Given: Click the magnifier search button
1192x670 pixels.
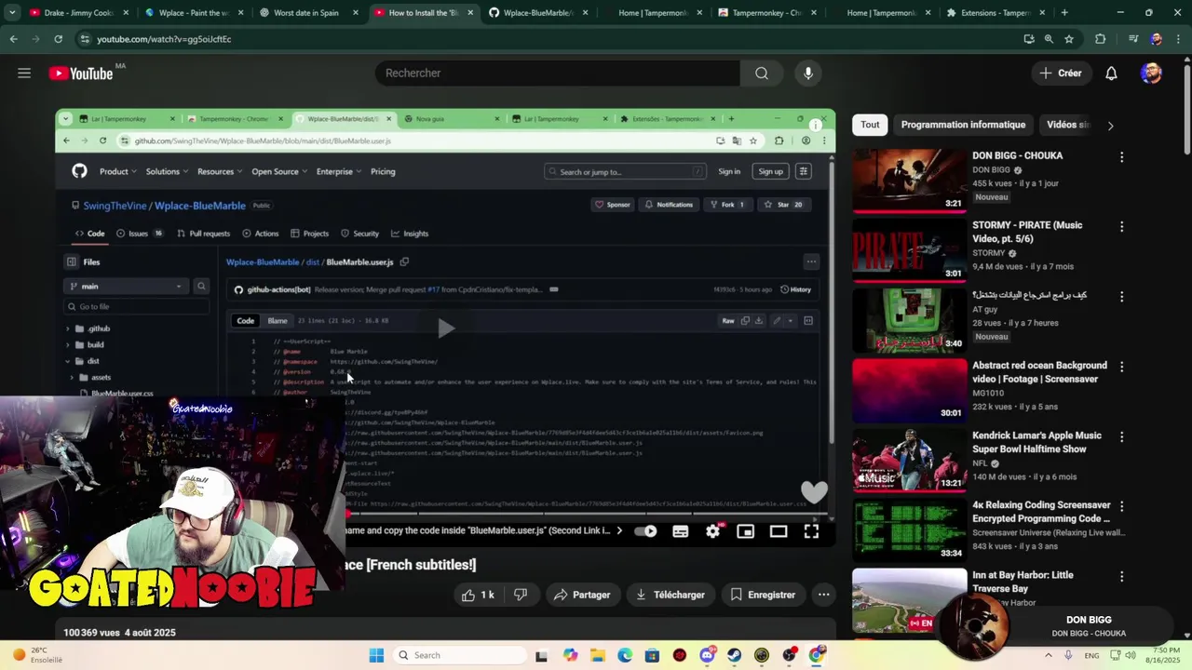Looking at the screenshot, I should point(762,73).
